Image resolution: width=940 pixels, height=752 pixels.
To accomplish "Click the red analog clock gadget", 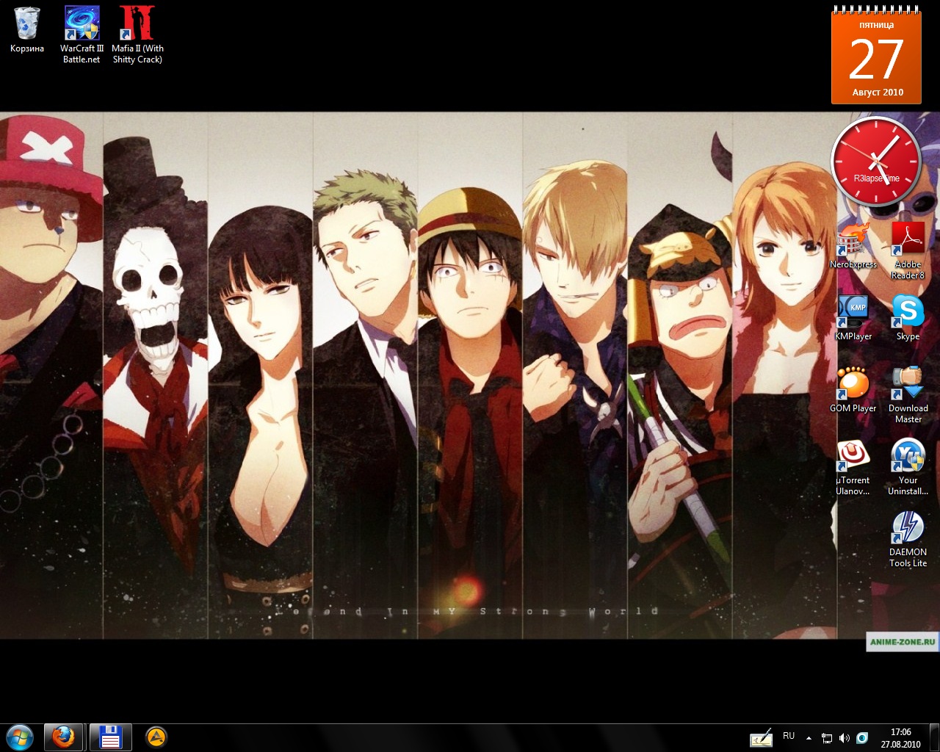I will [875, 162].
